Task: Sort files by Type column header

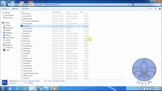Action: click(68, 12)
